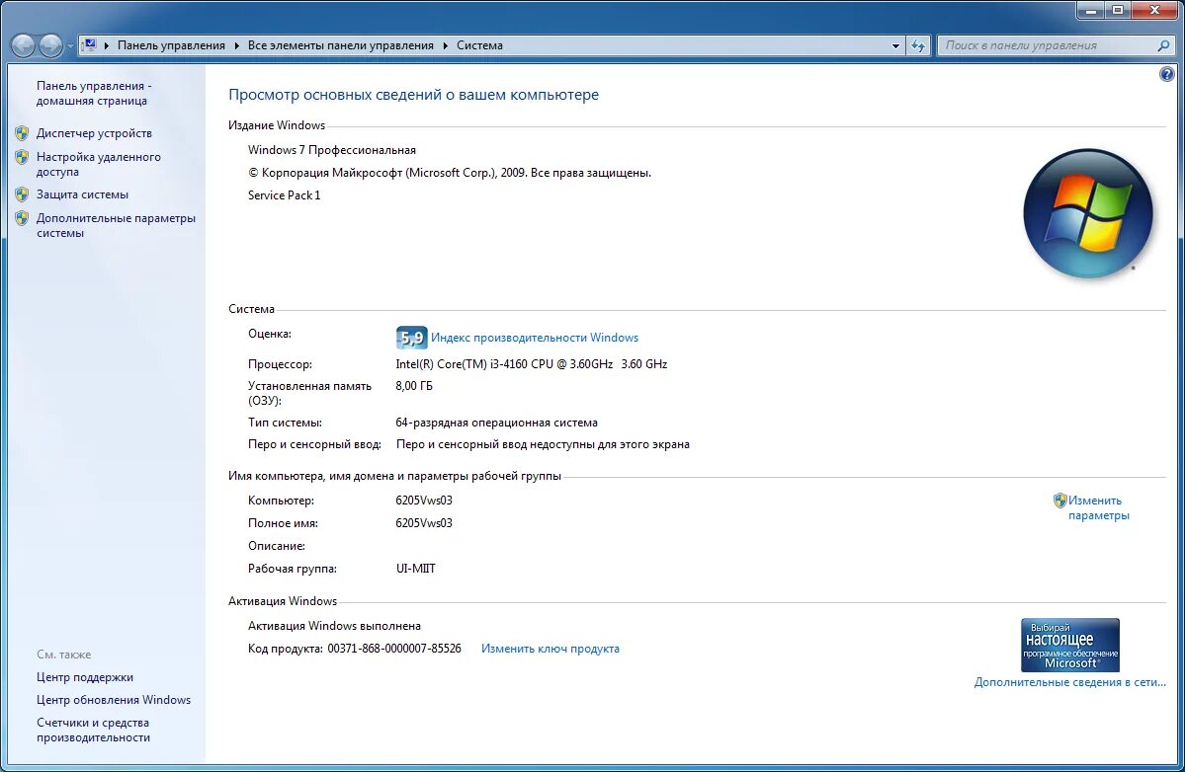The width and height of the screenshot is (1185, 772).
Task: Click the 5,9 performance score badge
Action: (412, 338)
